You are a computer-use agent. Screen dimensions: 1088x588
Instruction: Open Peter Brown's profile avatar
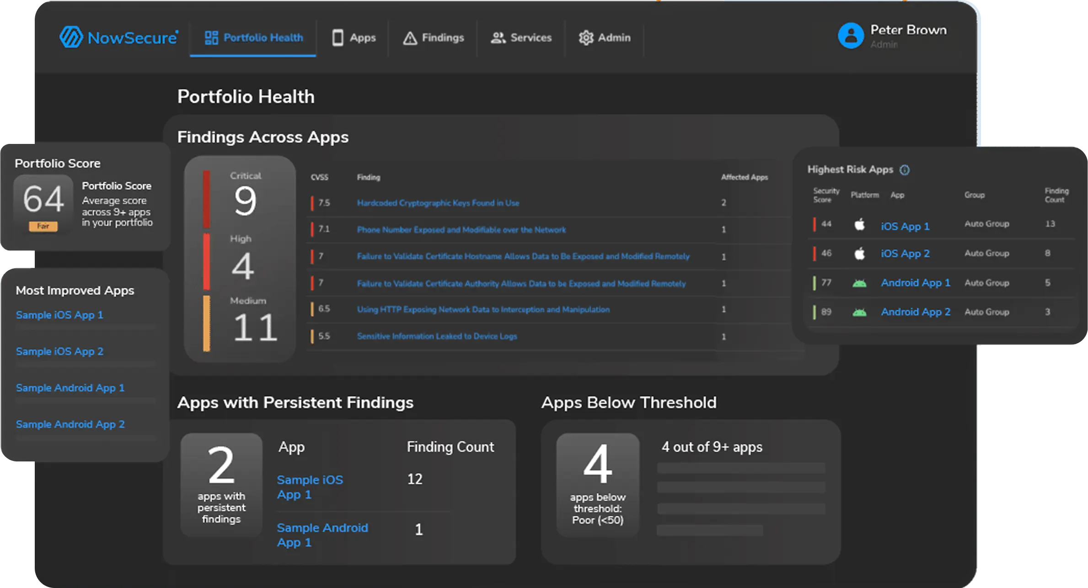point(851,36)
